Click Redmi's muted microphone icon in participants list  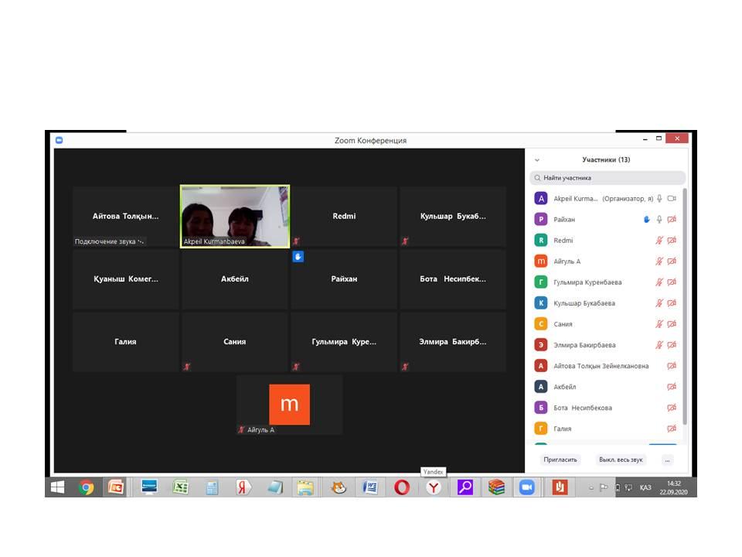pyautogui.click(x=659, y=241)
